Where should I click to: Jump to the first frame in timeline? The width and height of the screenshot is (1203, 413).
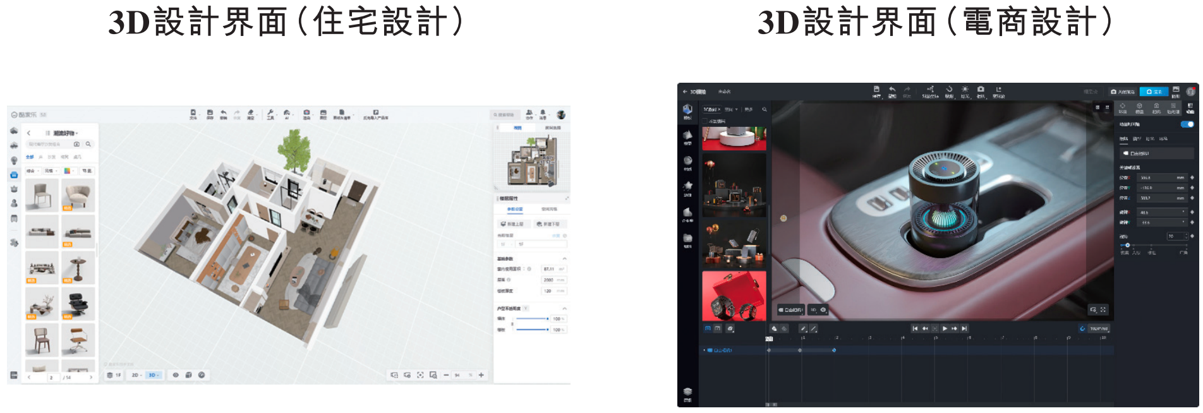click(915, 328)
